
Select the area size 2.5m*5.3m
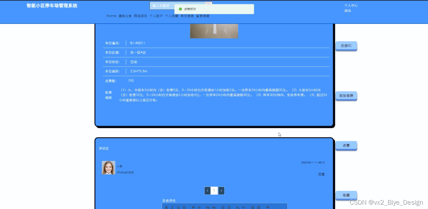tap(139, 71)
